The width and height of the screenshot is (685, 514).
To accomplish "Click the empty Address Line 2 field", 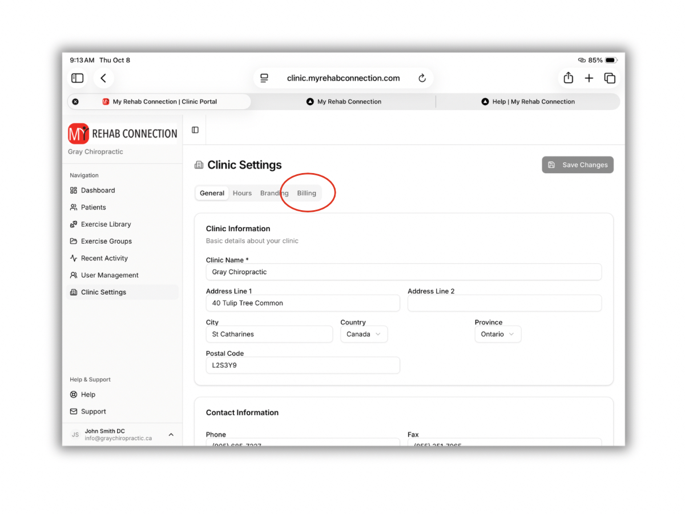I will click(505, 303).
